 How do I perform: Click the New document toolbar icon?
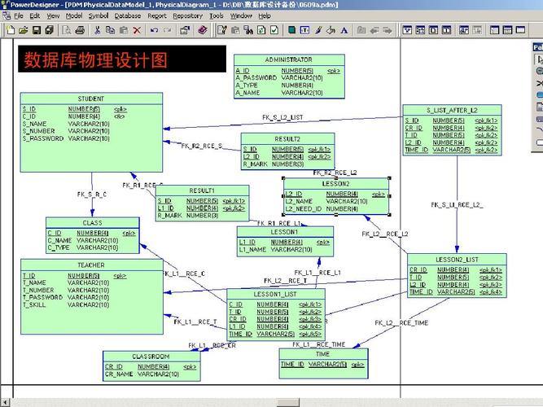(x=10, y=30)
